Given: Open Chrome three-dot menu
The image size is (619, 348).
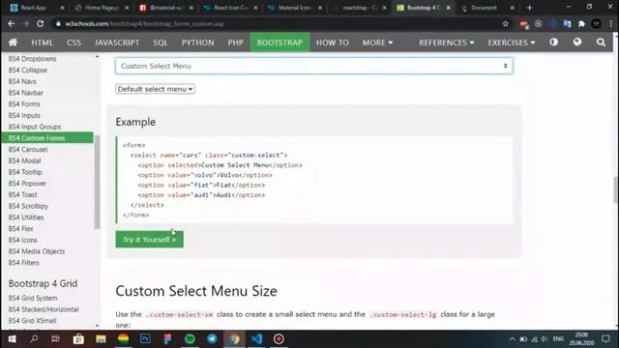Looking at the screenshot, I should pos(610,23).
